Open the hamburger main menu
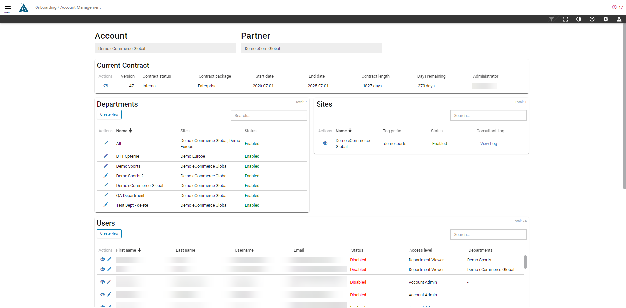 click(7, 7)
